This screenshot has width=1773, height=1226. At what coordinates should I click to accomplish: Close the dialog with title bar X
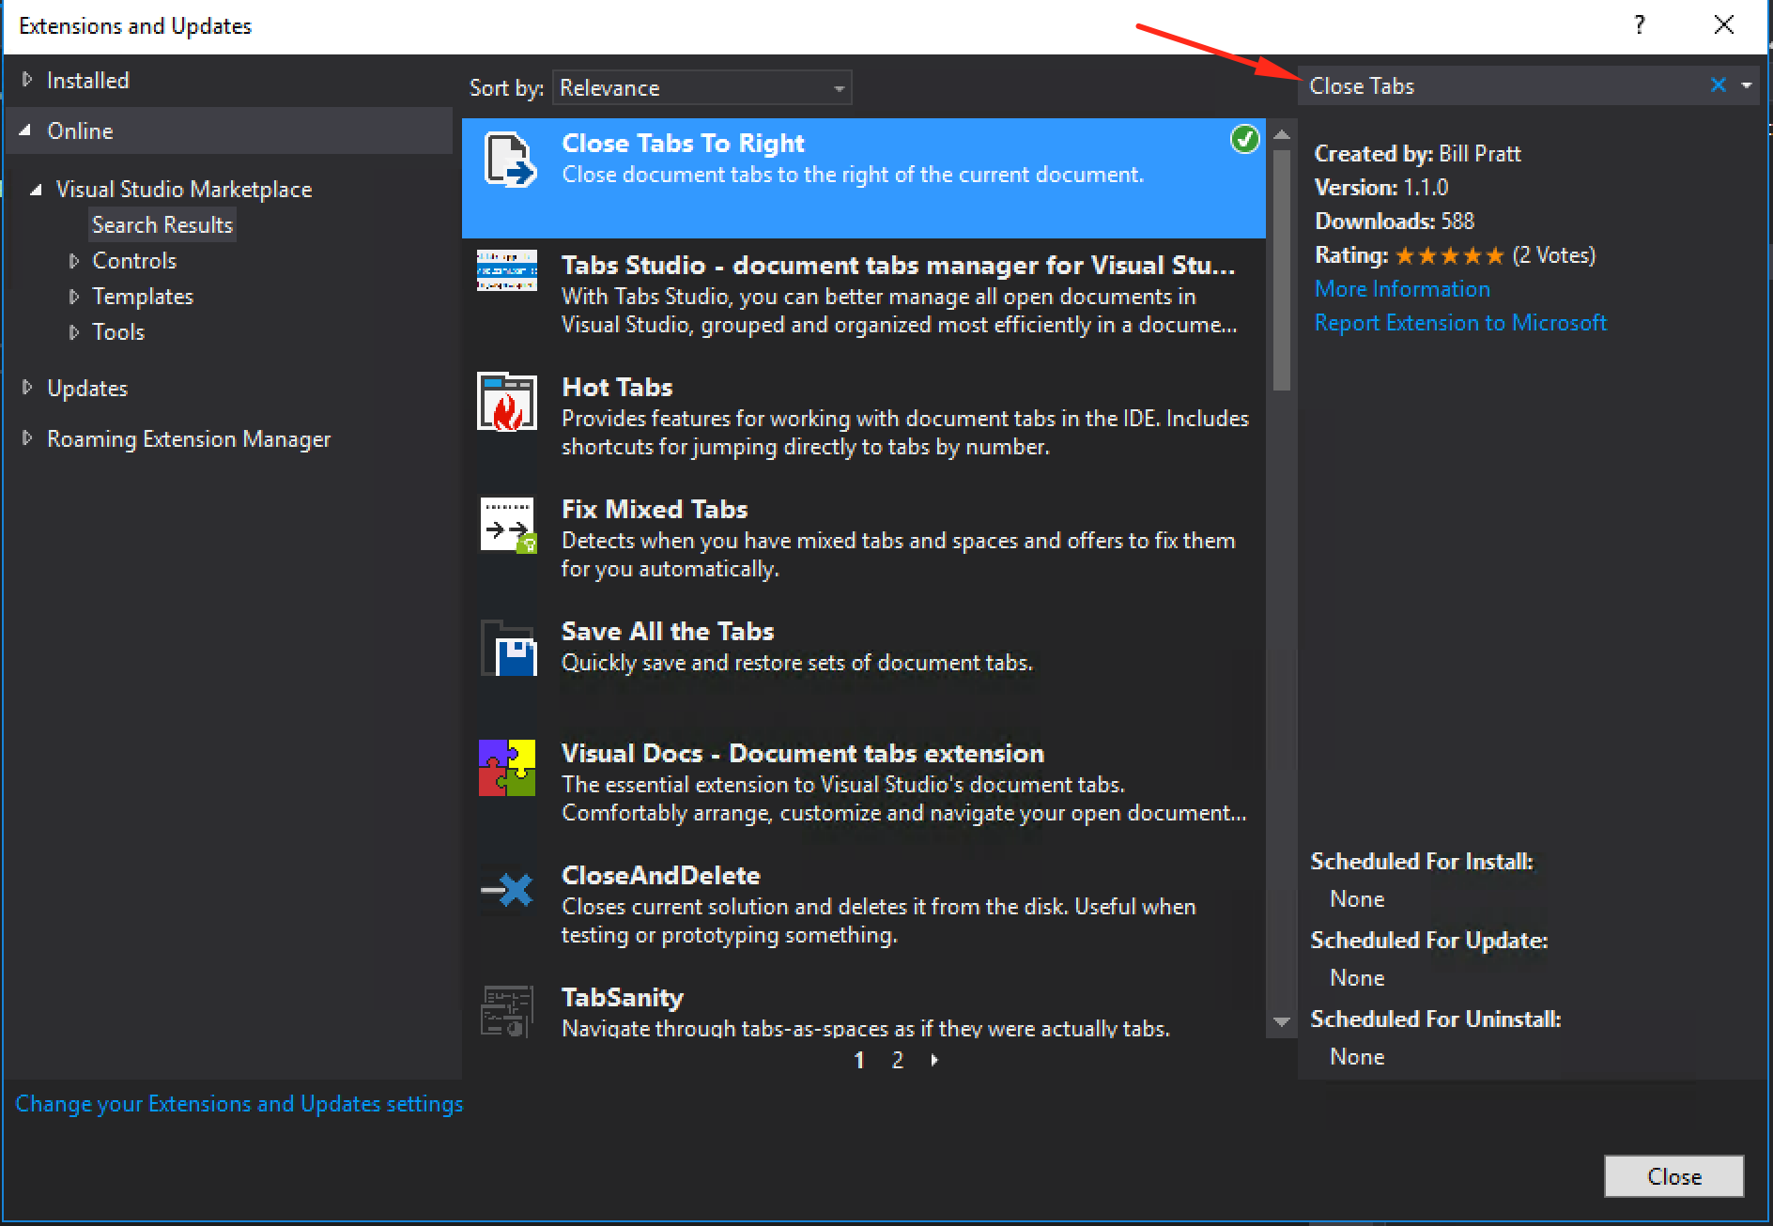click(x=1723, y=25)
